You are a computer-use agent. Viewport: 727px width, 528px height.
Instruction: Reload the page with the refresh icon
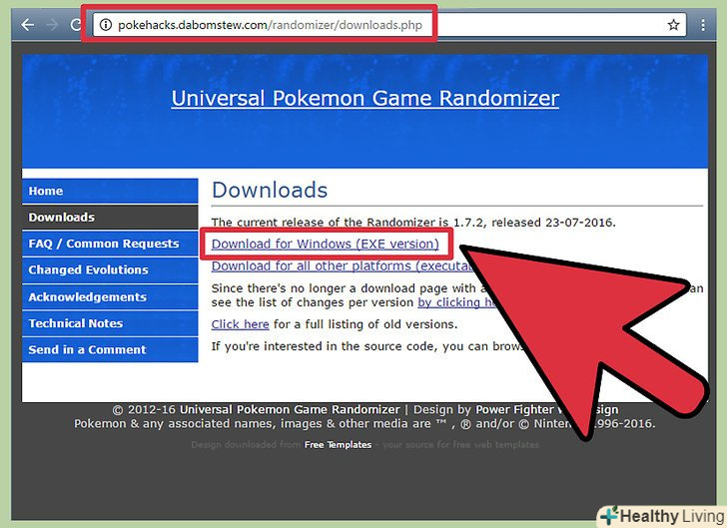pyautogui.click(x=76, y=25)
